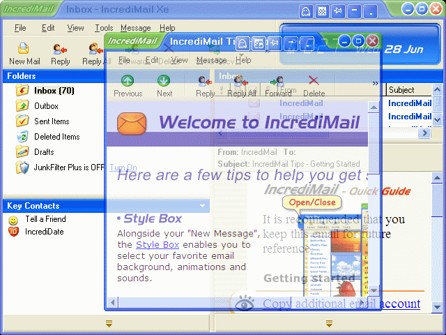Click message list scrollbar up arrow
Screen dimensions: 446x335
click(x=437, y=90)
